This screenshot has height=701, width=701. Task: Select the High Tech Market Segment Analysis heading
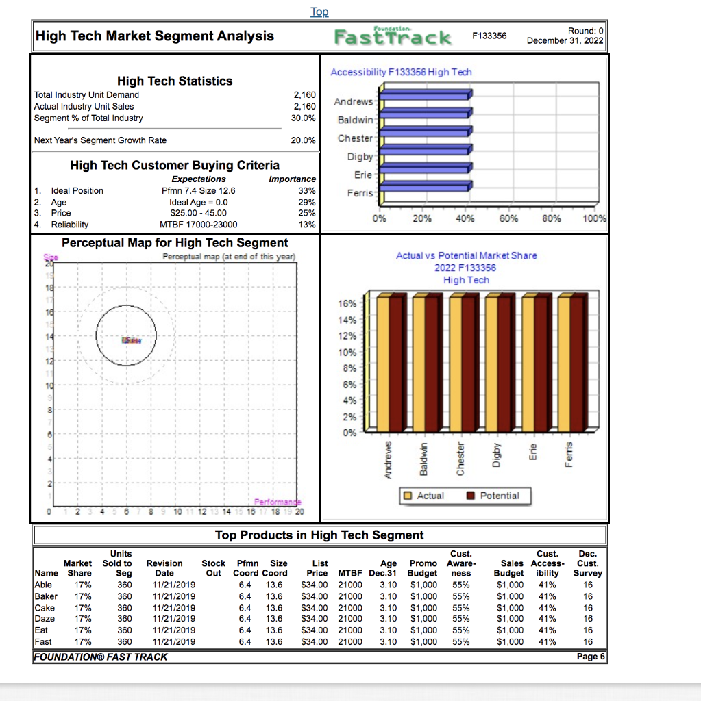[155, 35]
